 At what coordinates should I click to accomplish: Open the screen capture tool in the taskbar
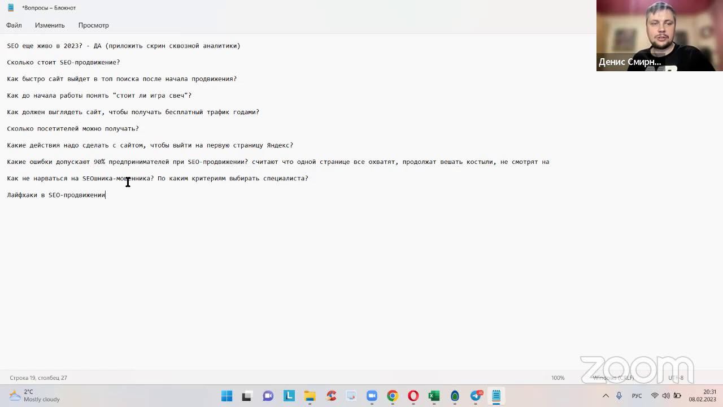point(351,396)
